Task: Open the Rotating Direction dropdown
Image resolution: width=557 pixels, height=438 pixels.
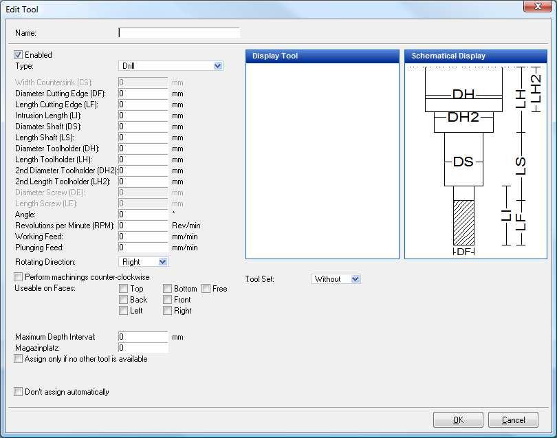Action: click(143, 262)
